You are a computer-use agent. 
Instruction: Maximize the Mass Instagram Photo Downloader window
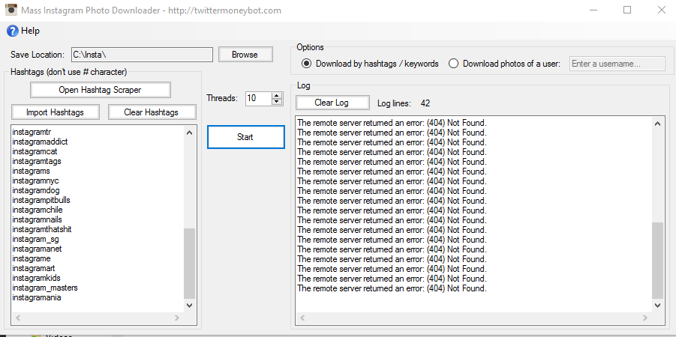tap(627, 10)
